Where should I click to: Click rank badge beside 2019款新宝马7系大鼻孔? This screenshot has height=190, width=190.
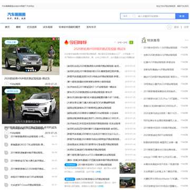(6, 160)
